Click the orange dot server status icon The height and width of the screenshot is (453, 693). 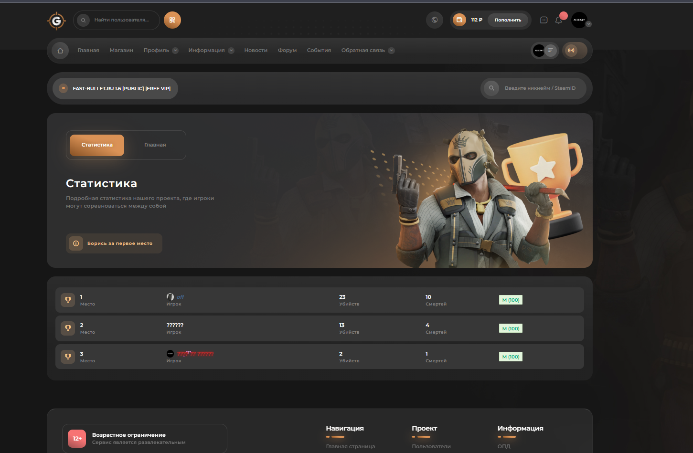tap(63, 88)
